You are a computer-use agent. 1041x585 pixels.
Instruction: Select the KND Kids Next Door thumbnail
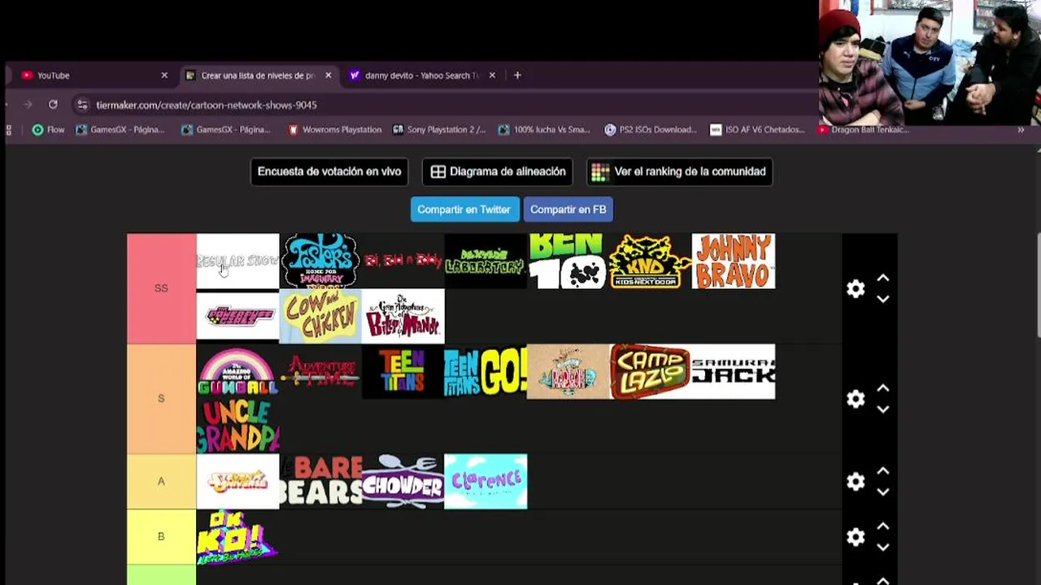(x=651, y=261)
